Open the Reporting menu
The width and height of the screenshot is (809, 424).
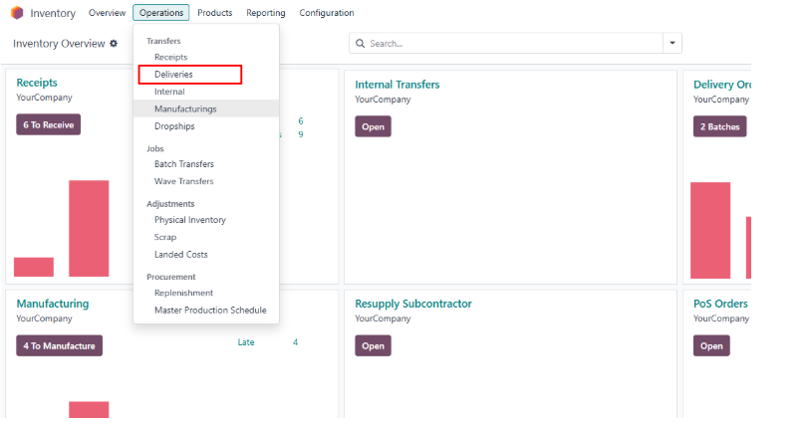tap(265, 13)
